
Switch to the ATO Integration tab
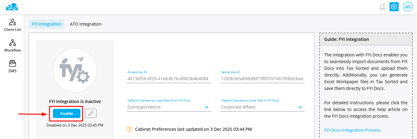coord(86,24)
